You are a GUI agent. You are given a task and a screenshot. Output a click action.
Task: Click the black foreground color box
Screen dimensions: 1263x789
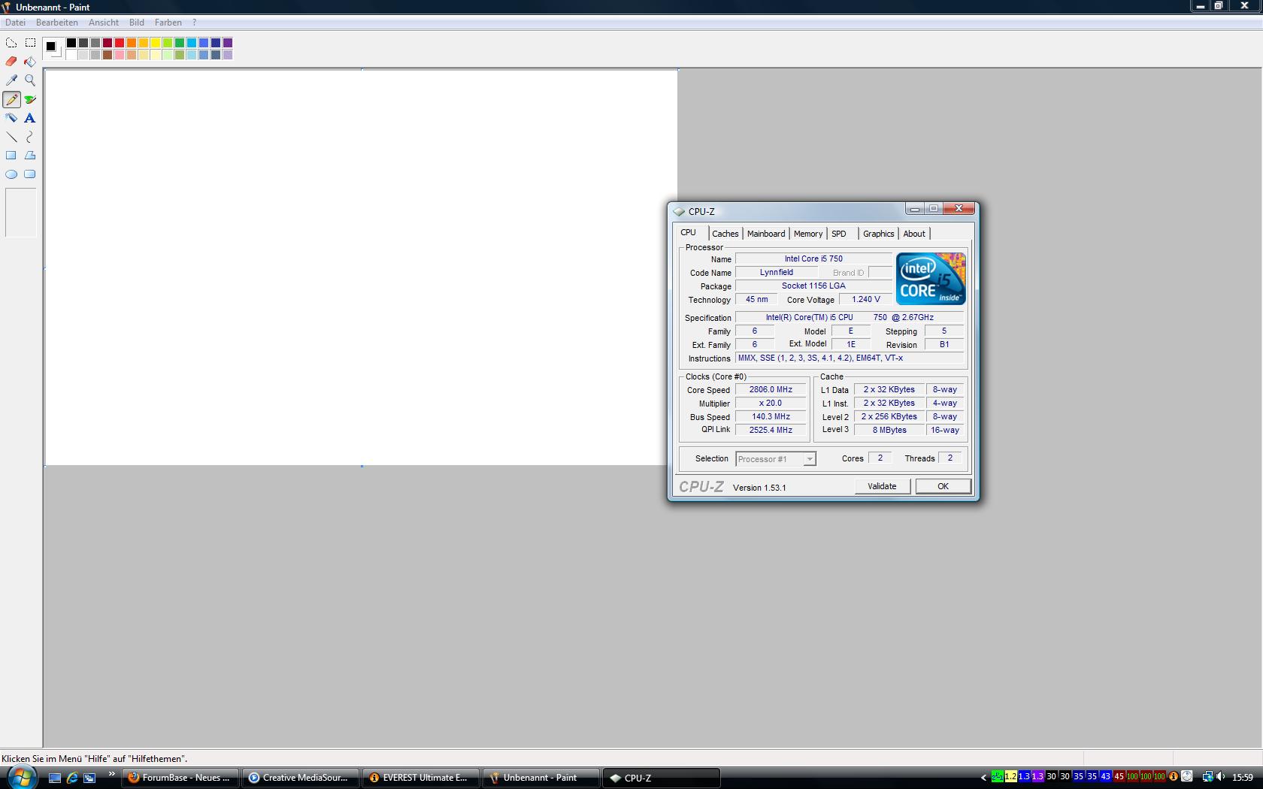[50, 46]
